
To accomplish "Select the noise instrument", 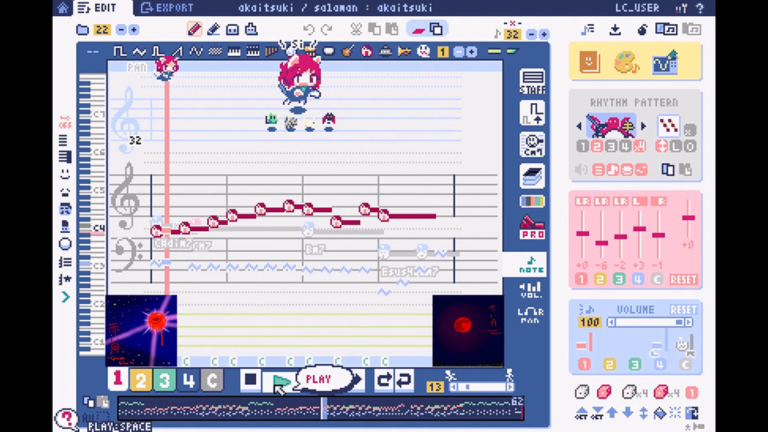I will tap(215, 51).
